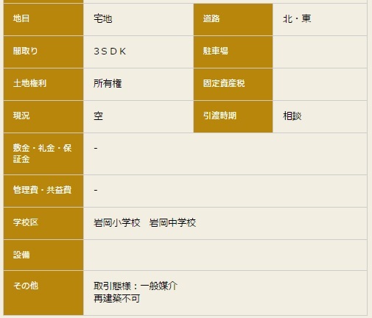Click the 固定資産税 header cell

(233, 84)
